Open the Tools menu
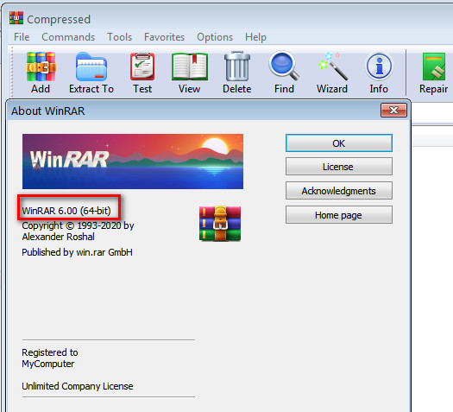Viewport: 453px width, 412px height. [x=120, y=37]
